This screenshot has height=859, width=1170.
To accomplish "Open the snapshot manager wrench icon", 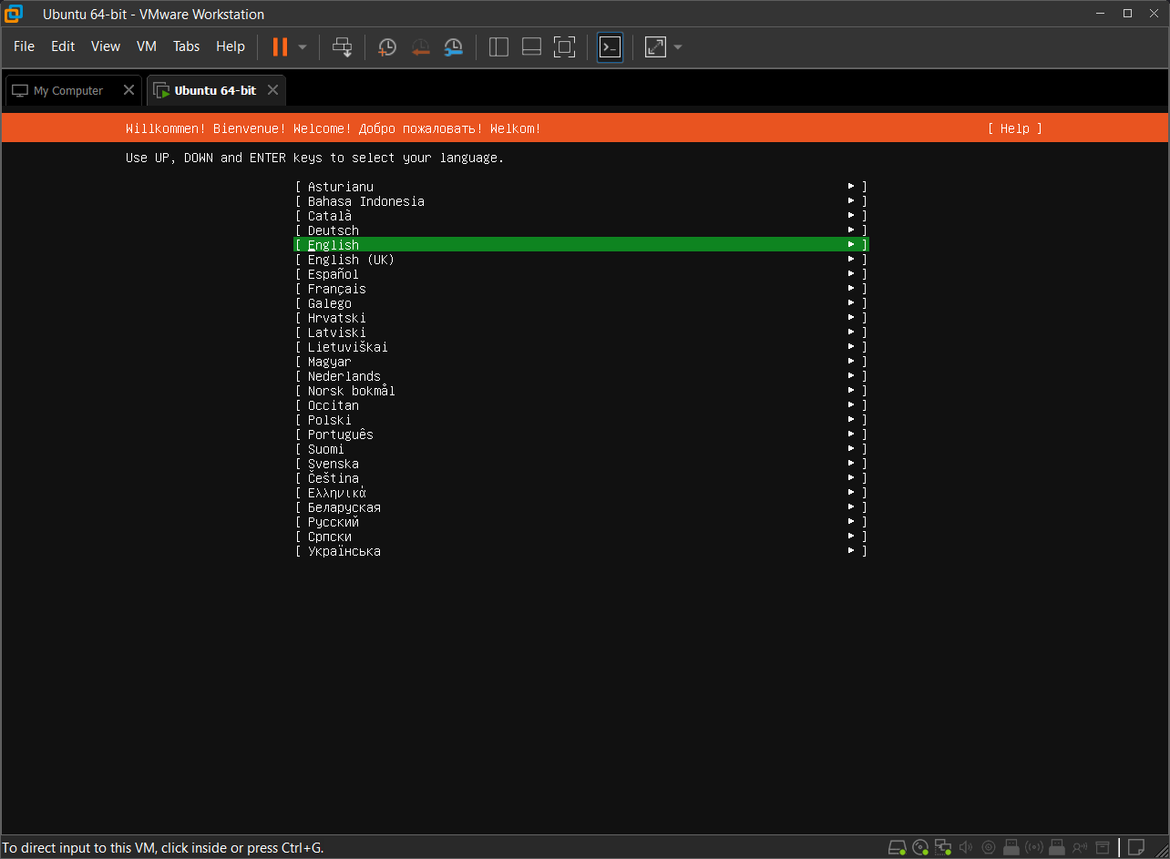I will coord(453,46).
